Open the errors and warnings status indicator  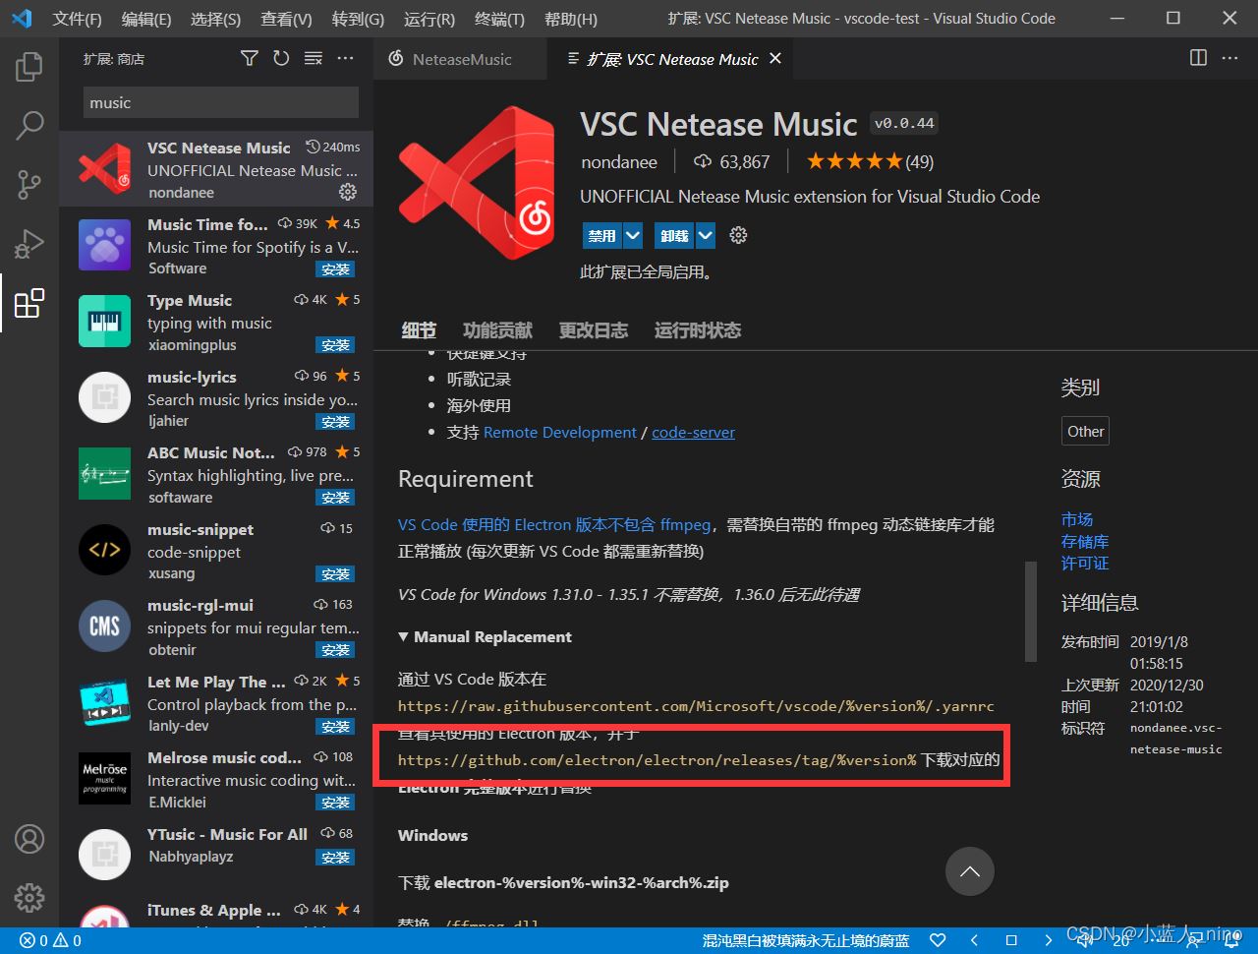(x=50, y=940)
